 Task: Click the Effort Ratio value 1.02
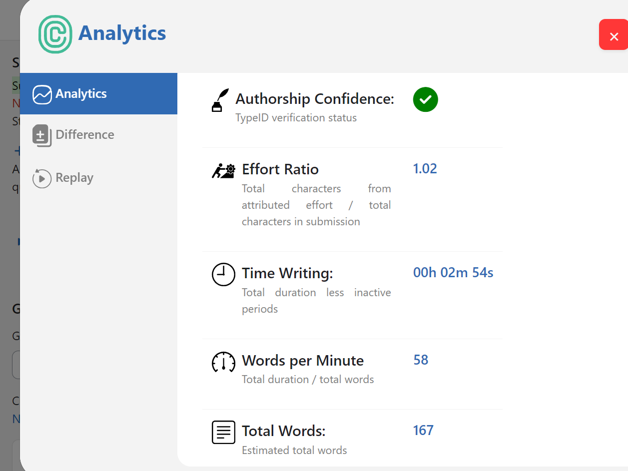click(x=425, y=168)
